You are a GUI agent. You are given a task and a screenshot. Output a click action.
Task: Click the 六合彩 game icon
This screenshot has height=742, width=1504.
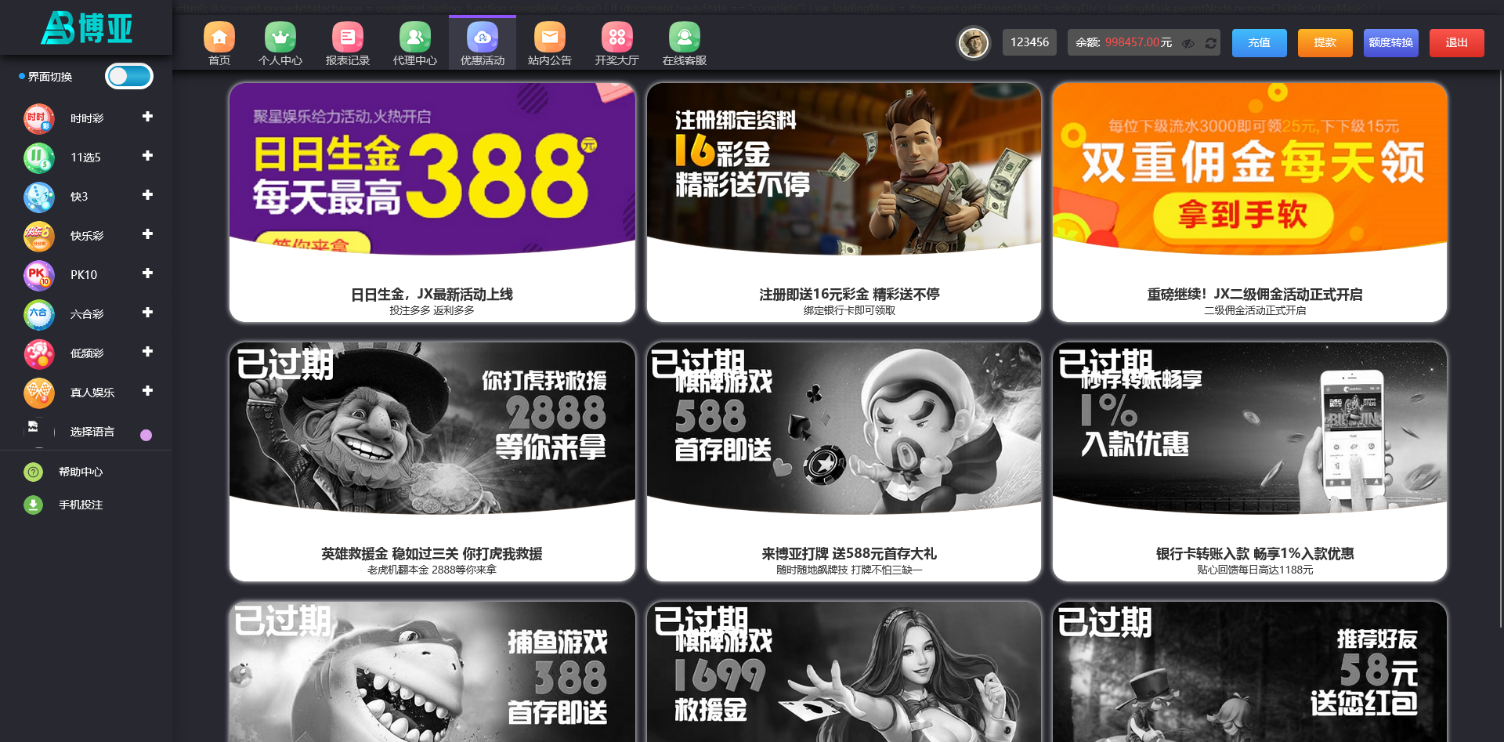39,314
